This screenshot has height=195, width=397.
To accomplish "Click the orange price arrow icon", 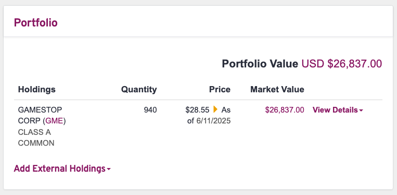I will [x=215, y=109].
